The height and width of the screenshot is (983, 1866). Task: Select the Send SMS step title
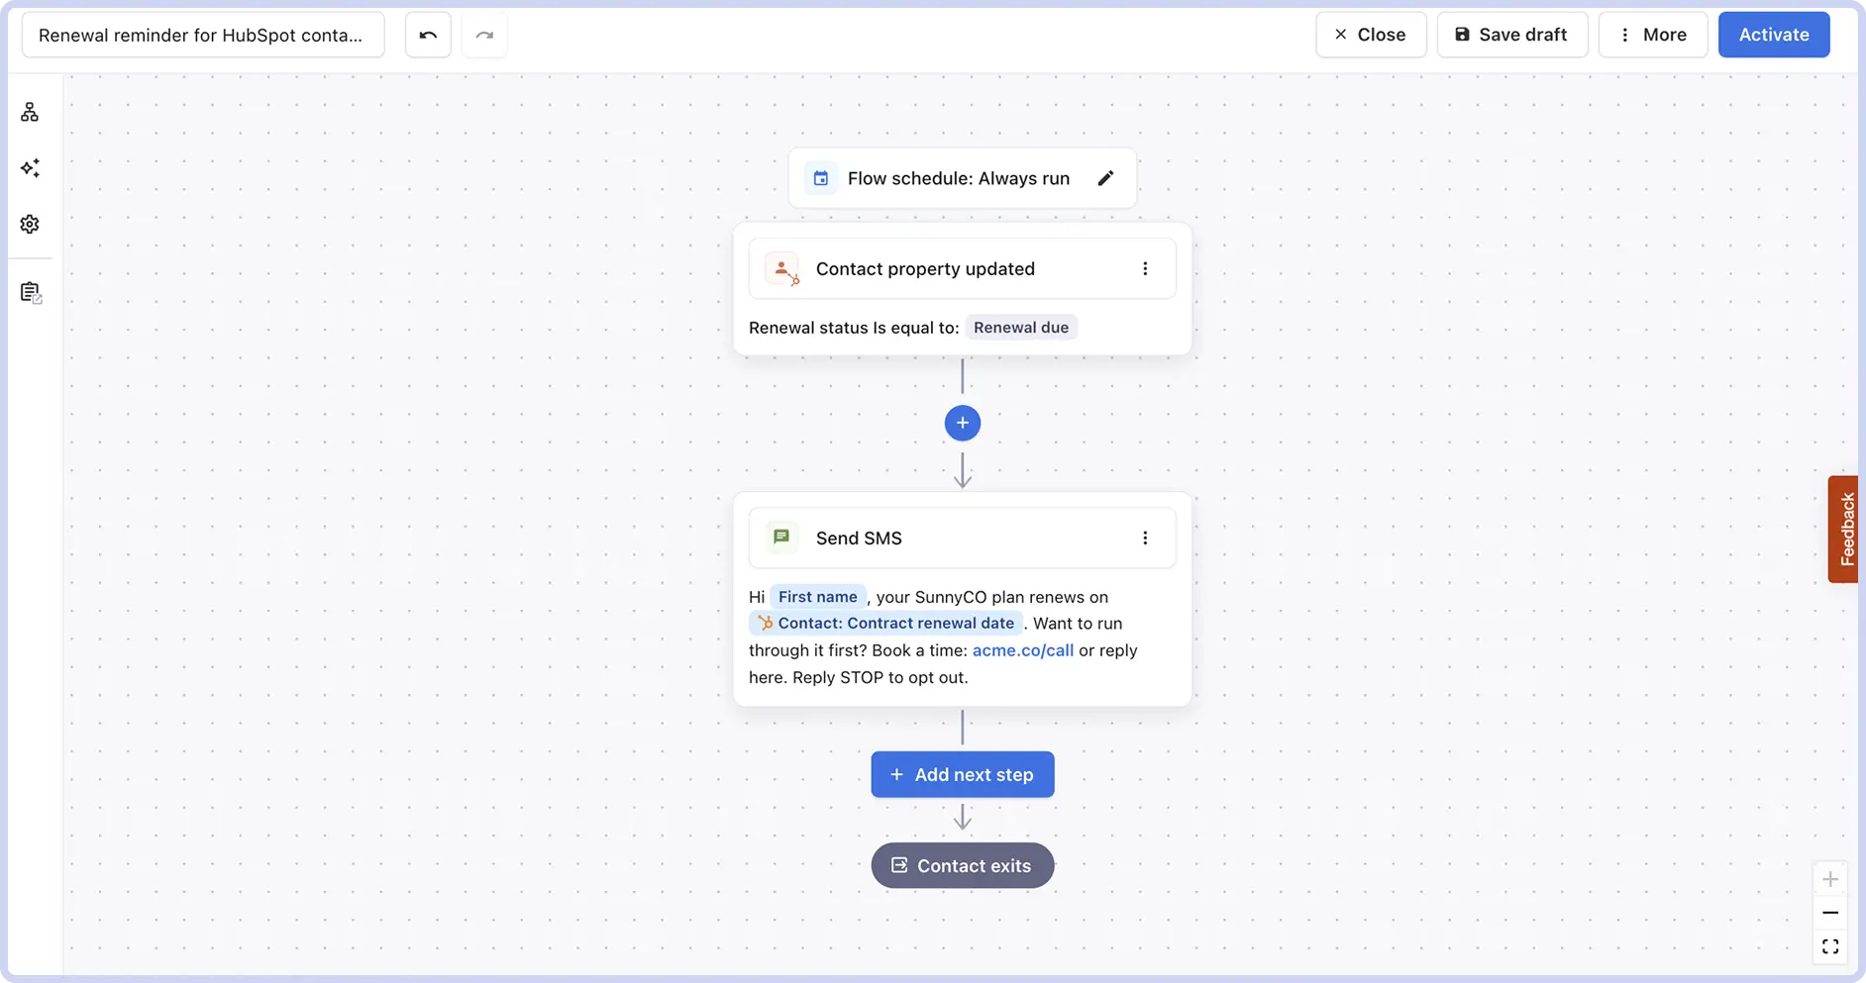(x=859, y=538)
